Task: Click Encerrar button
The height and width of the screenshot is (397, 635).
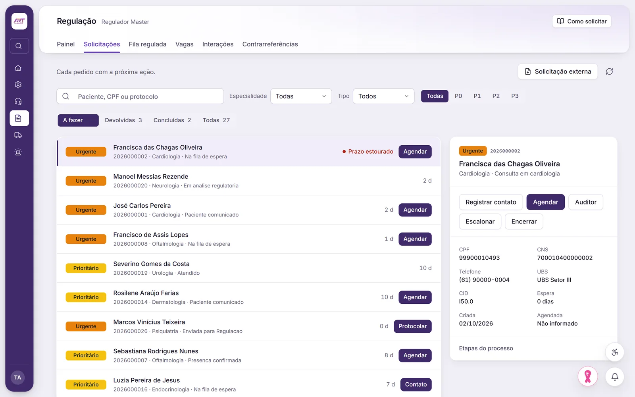Action: pyautogui.click(x=524, y=222)
